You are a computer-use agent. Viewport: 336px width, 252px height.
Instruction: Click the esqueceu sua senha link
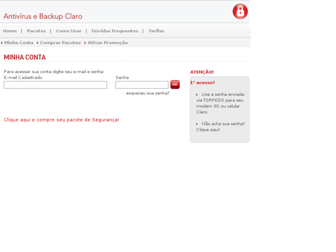pyautogui.click(x=147, y=93)
